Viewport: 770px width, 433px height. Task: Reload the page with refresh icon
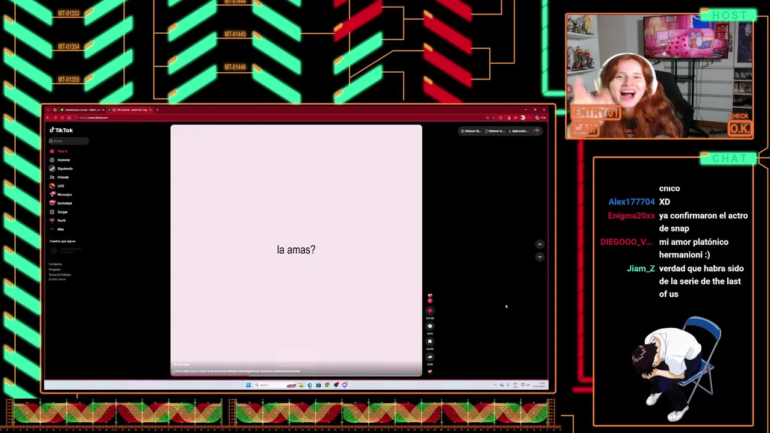point(62,118)
